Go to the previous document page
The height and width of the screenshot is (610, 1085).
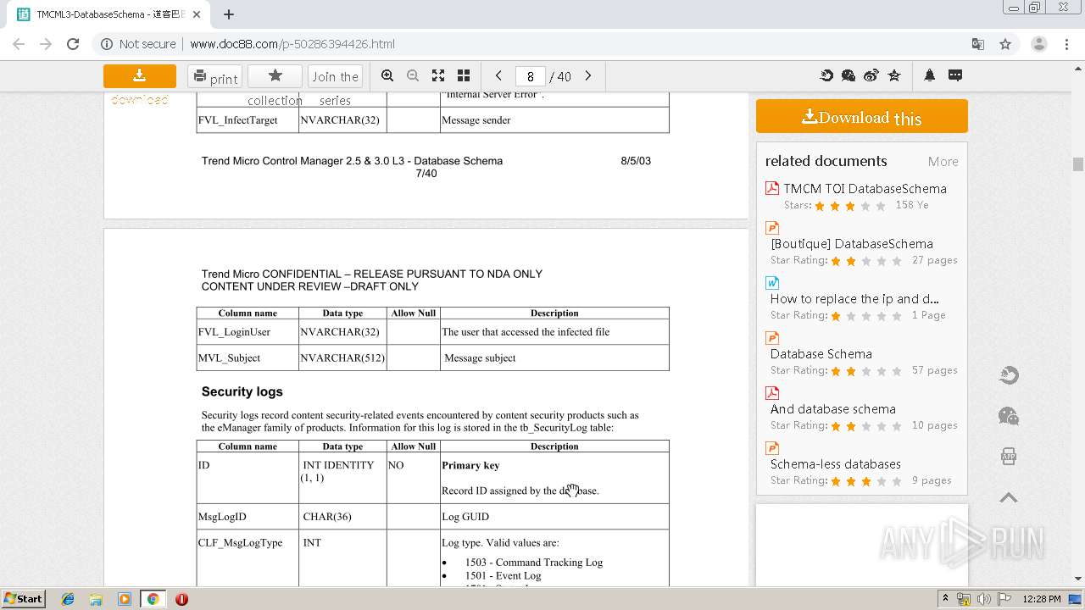pyautogui.click(x=498, y=76)
